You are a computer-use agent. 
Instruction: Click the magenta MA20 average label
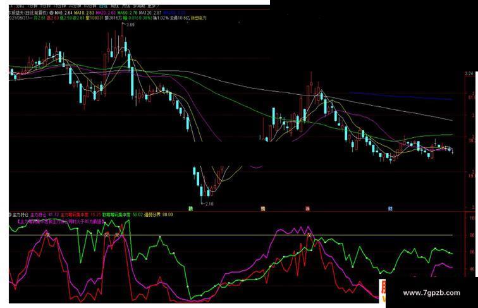106,13
